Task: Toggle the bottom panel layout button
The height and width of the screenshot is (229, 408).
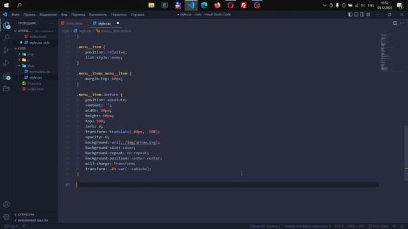Action: tap(356, 15)
